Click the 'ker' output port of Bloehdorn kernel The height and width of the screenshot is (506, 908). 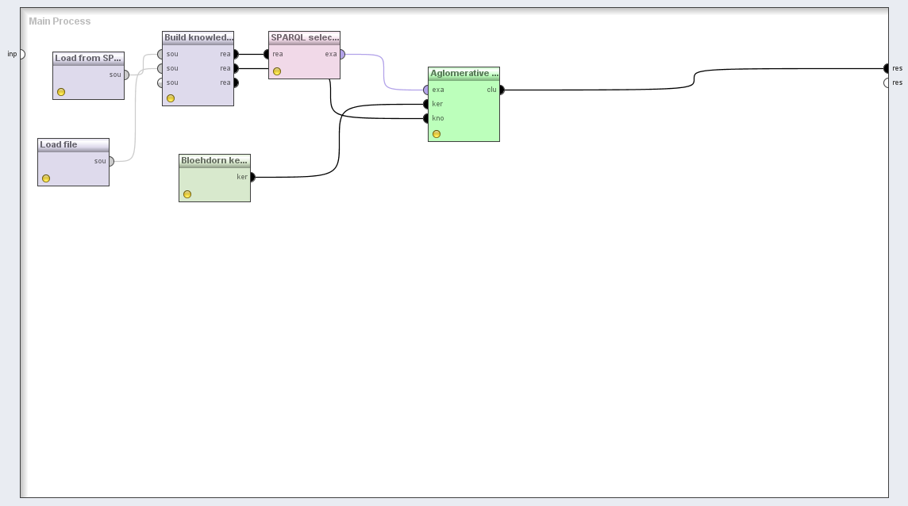[x=252, y=177]
